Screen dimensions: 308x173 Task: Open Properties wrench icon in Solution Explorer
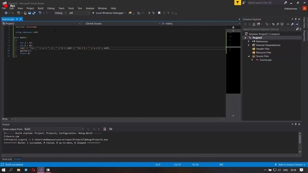tap(292, 24)
